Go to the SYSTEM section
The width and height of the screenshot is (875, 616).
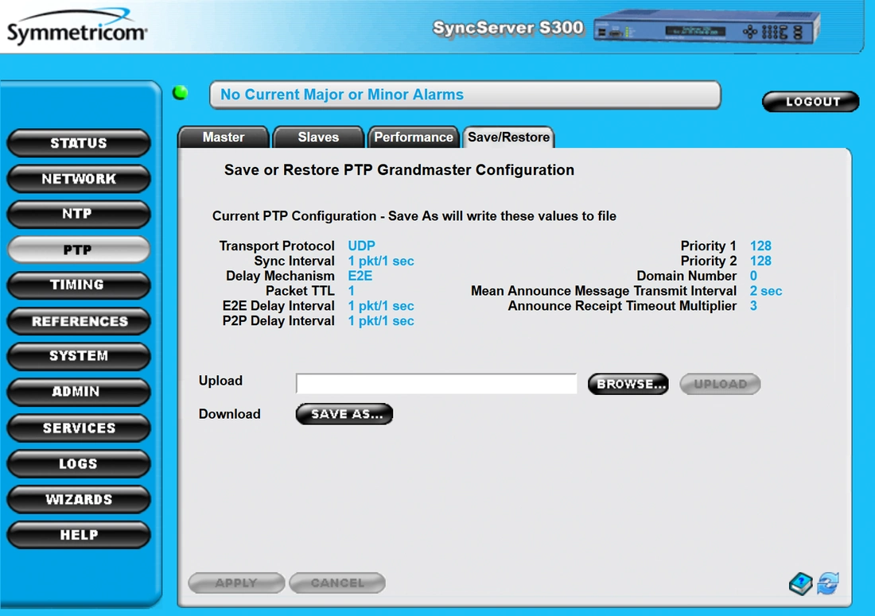(79, 356)
